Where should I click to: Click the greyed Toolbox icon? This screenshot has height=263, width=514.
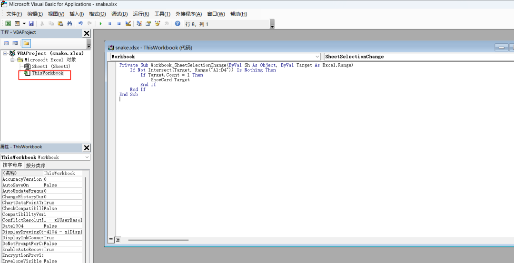[x=167, y=24]
